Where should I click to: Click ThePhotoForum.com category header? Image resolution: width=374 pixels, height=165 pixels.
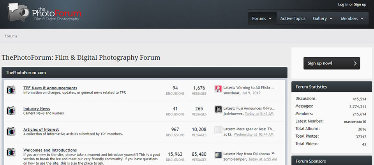pyautogui.click(x=144, y=73)
